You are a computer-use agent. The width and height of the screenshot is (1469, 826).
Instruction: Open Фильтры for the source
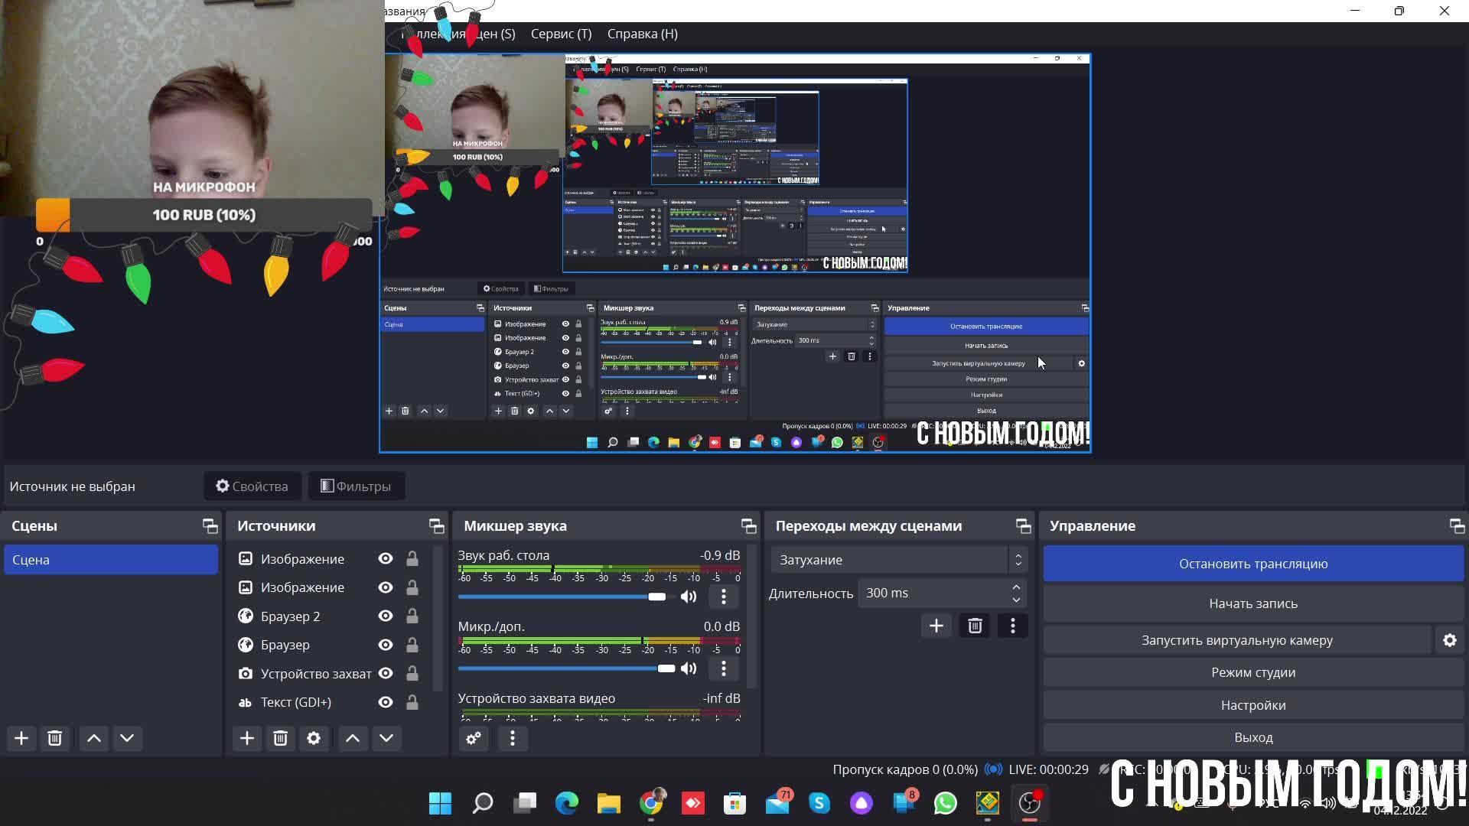(356, 486)
